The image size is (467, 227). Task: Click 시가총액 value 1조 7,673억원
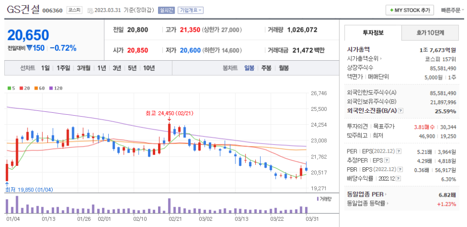pos(437,50)
